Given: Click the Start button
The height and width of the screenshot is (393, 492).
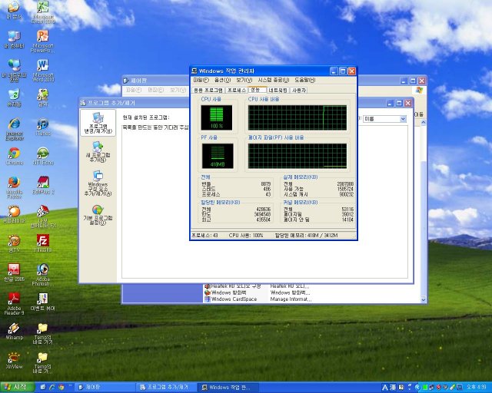Looking at the screenshot, I should pos(17,387).
